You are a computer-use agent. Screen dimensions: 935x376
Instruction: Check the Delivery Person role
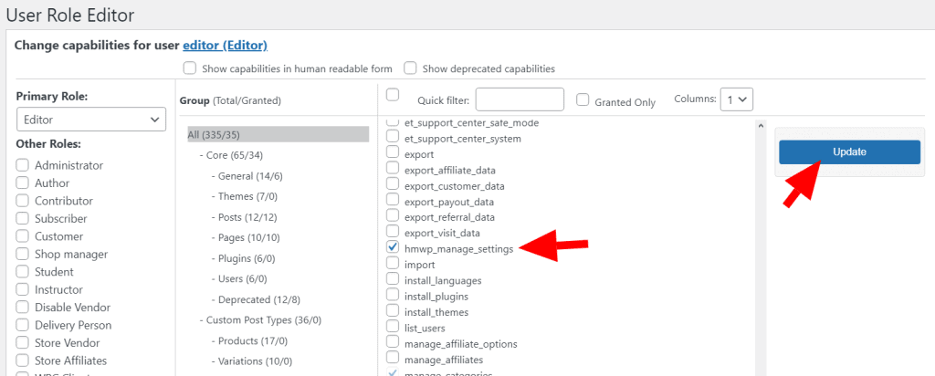pos(23,325)
